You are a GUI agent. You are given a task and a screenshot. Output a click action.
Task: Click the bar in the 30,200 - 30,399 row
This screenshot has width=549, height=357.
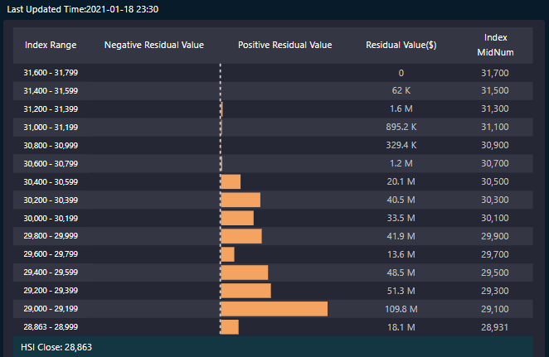coord(240,200)
